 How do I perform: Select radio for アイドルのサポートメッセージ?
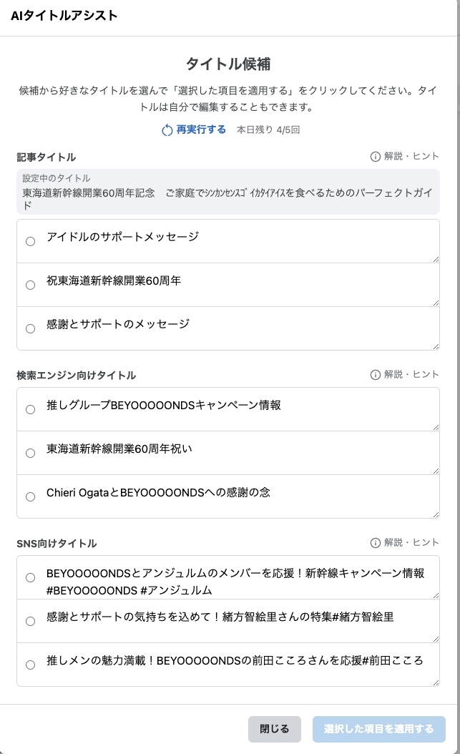click(30, 241)
